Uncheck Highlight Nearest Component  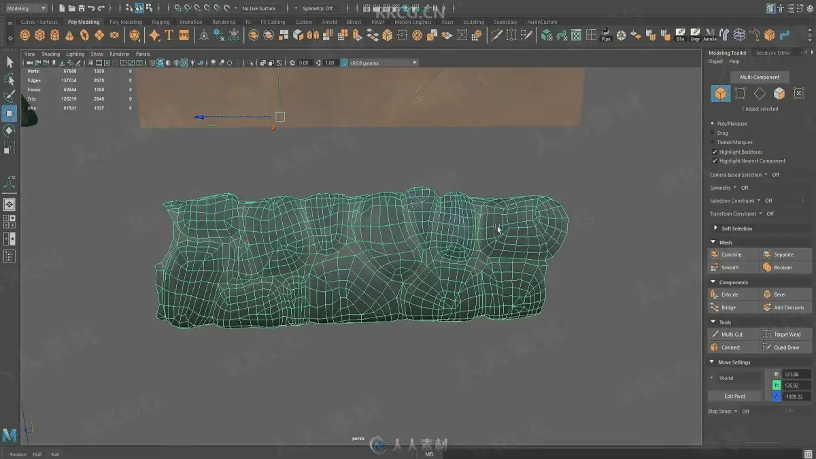pyautogui.click(x=714, y=161)
